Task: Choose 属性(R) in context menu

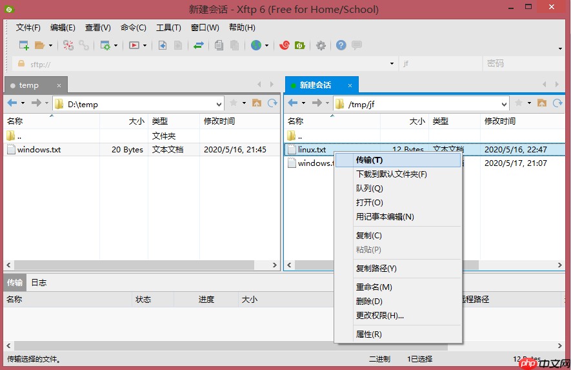Action: coord(398,334)
